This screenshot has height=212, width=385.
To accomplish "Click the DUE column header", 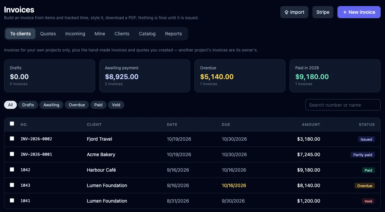I will tap(226, 125).
